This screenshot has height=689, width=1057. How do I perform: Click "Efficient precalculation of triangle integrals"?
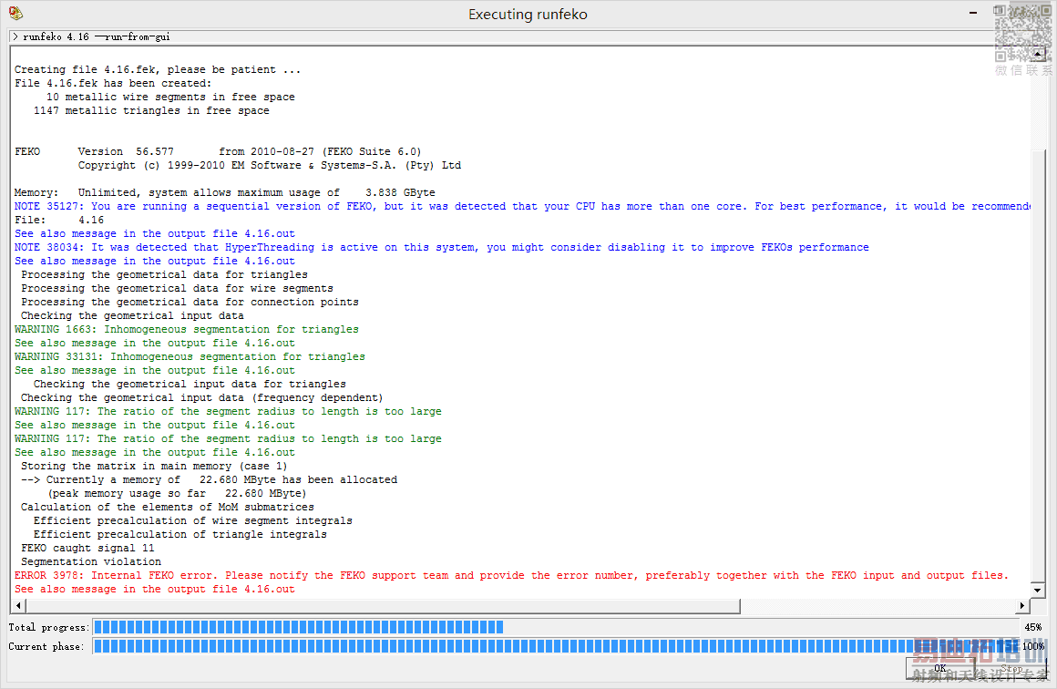pos(180,535)
